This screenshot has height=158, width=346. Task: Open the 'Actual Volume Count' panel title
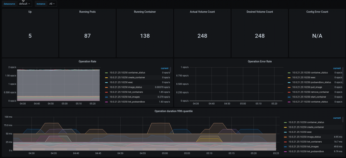click(x=202, y=12)
